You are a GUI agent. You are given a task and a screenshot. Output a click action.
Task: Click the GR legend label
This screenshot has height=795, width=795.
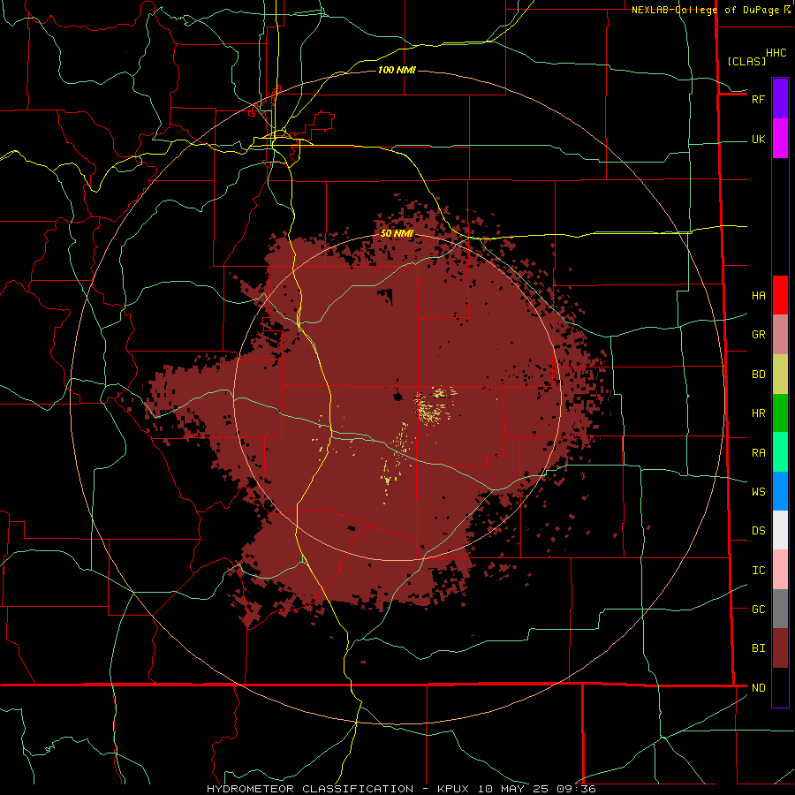[x=758, y=335]
